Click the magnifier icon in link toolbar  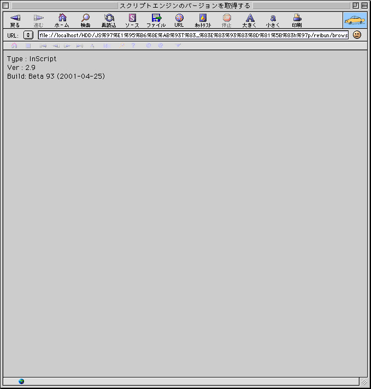pyautogui.click(x=122, y=45)
